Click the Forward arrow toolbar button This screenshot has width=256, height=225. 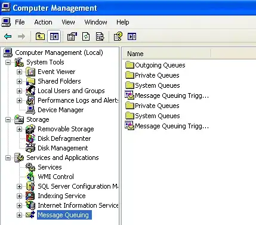pyautogui.click(x=21, y=36)
